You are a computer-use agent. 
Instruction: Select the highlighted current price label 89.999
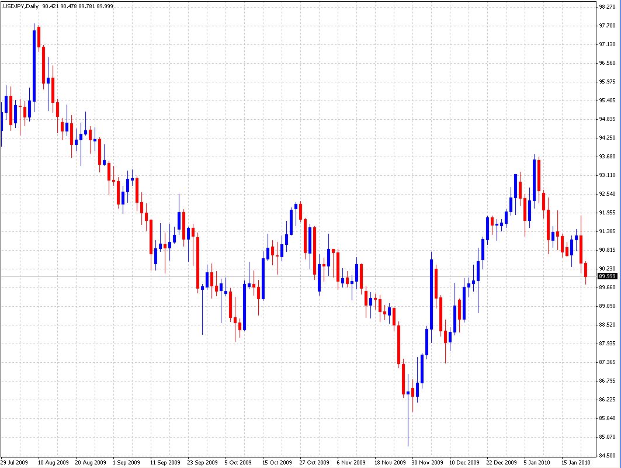point(607,276)
